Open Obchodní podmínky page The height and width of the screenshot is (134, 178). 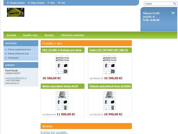click(72, 35)
